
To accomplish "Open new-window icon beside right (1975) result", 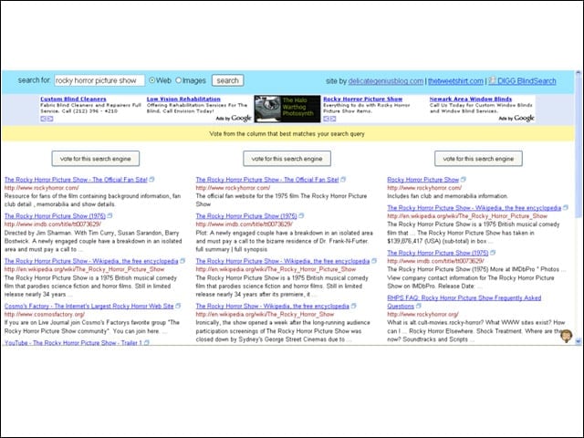I will pyautogui.click(x=493, y=253).
